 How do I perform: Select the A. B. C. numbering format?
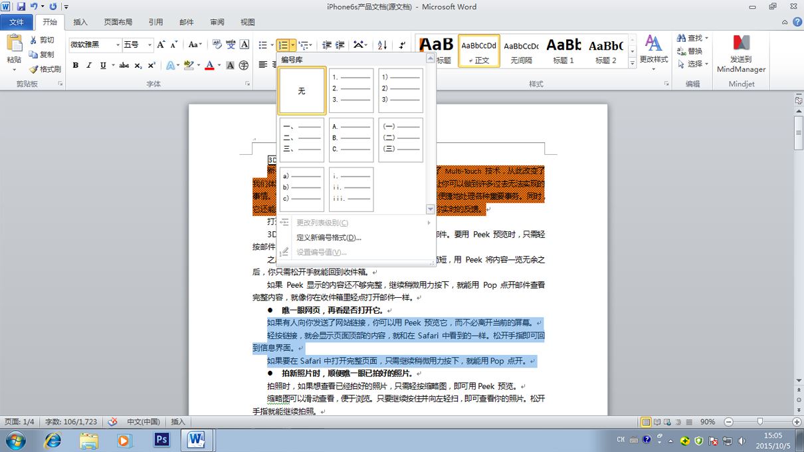coord(352,140)
